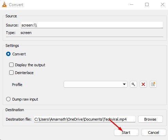Delete selected profile with red X icon

click(143, 84)
